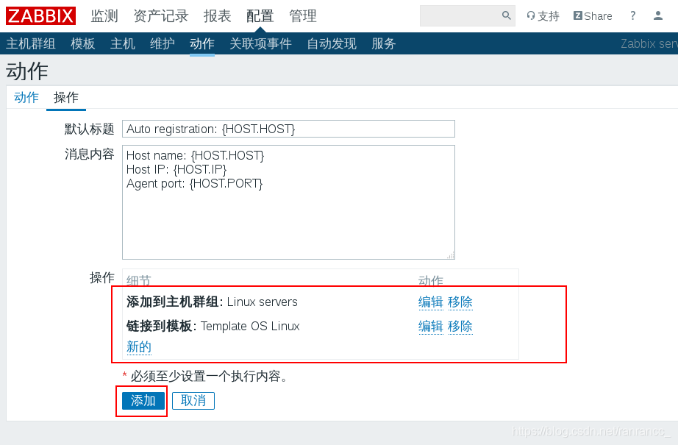Go to 主机群组 submenu
Image resolution: width=678 pixels, height=445 pixels.
tap(31, 43)
